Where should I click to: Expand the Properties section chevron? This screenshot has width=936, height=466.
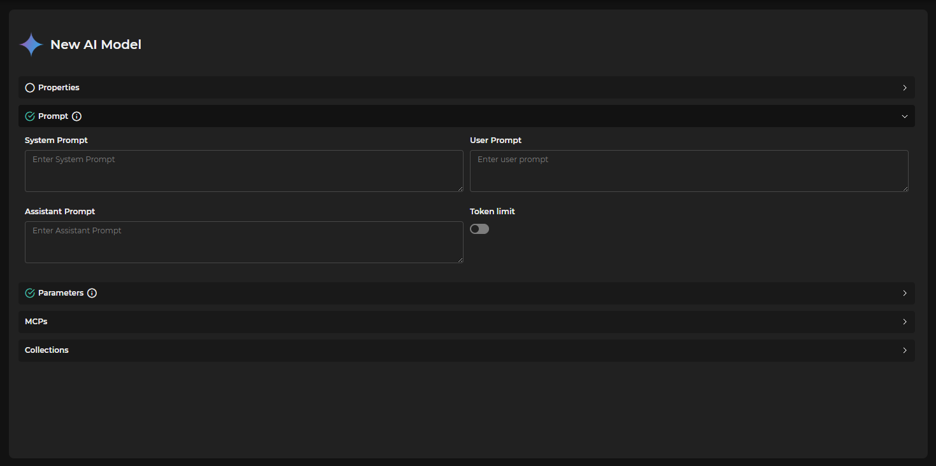pos(905,88)
